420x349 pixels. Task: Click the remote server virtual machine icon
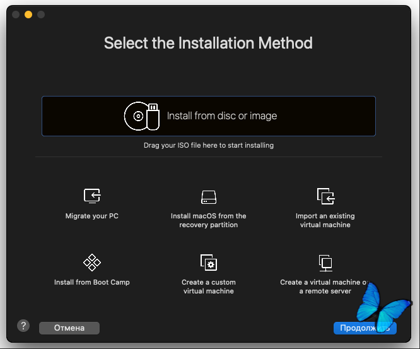click(x=325, y=263)
